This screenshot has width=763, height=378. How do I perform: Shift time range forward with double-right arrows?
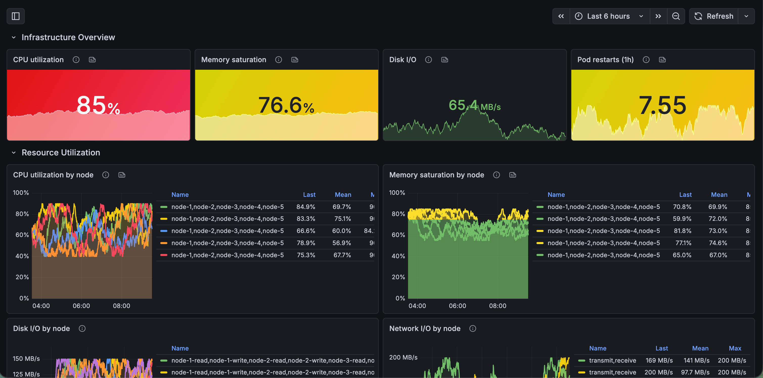coord(658,16)
